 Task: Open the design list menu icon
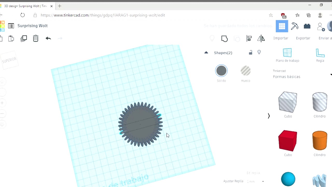tap(11, 26)
